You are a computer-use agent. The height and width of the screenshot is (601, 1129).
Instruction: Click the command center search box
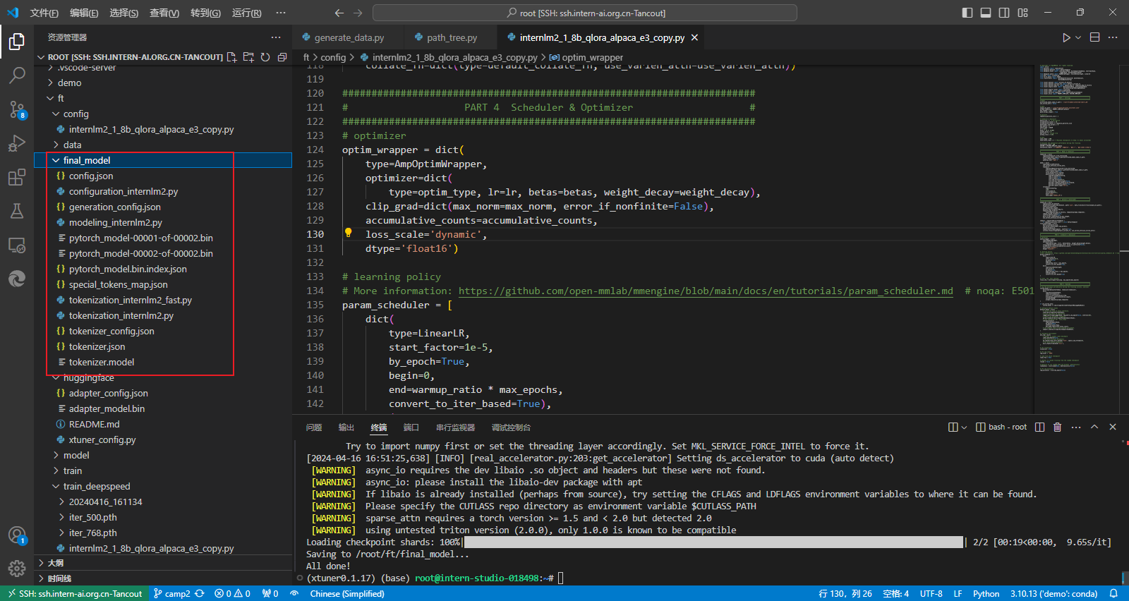pos(584,13)
